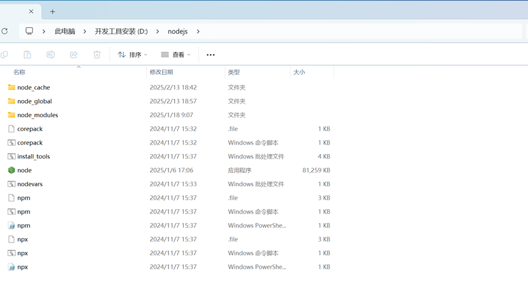Open the 排序 sort dropdown
528x287 pixels.
pos(132,54)
